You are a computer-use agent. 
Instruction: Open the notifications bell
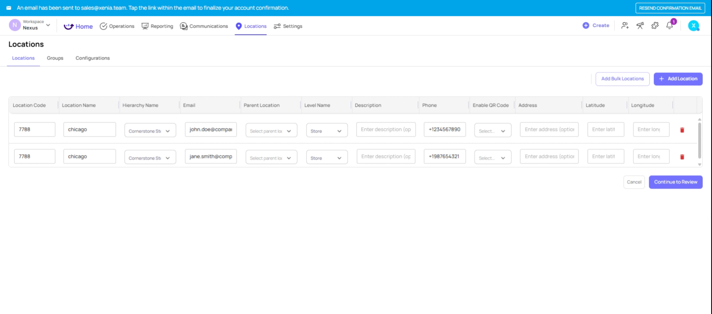[670, 26]
